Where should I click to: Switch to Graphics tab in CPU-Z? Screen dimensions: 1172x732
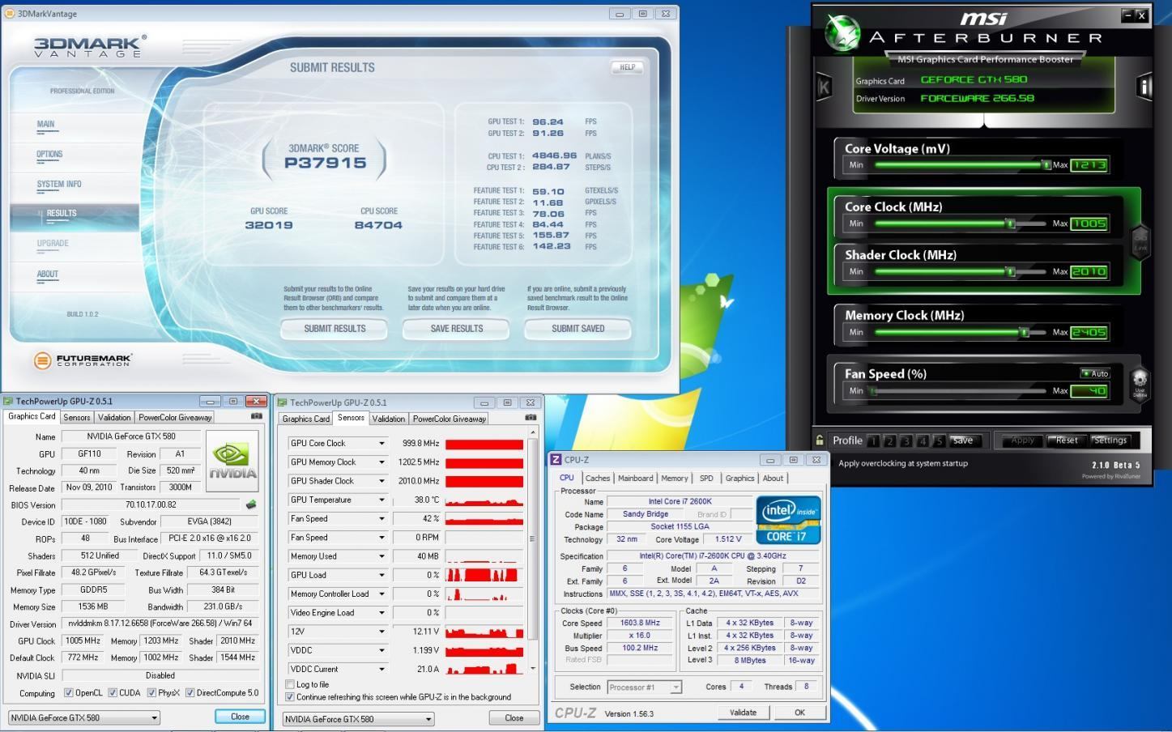(739, 478)
